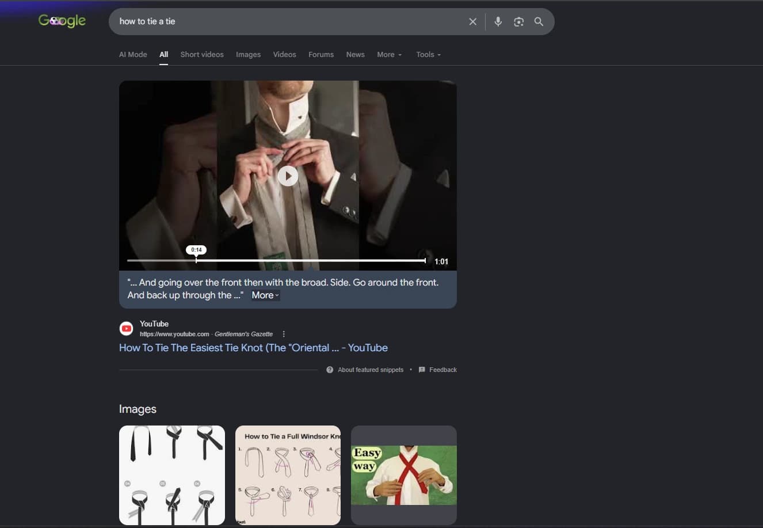
Task: Click the video progress bar track
Action: (x=276, y=260)
